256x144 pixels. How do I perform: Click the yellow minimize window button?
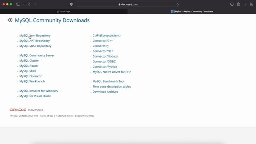(x=7, y=4)
